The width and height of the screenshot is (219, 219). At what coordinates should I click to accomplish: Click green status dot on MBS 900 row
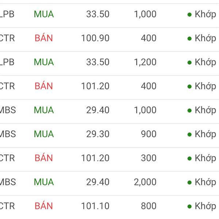(x=189, y=134)
